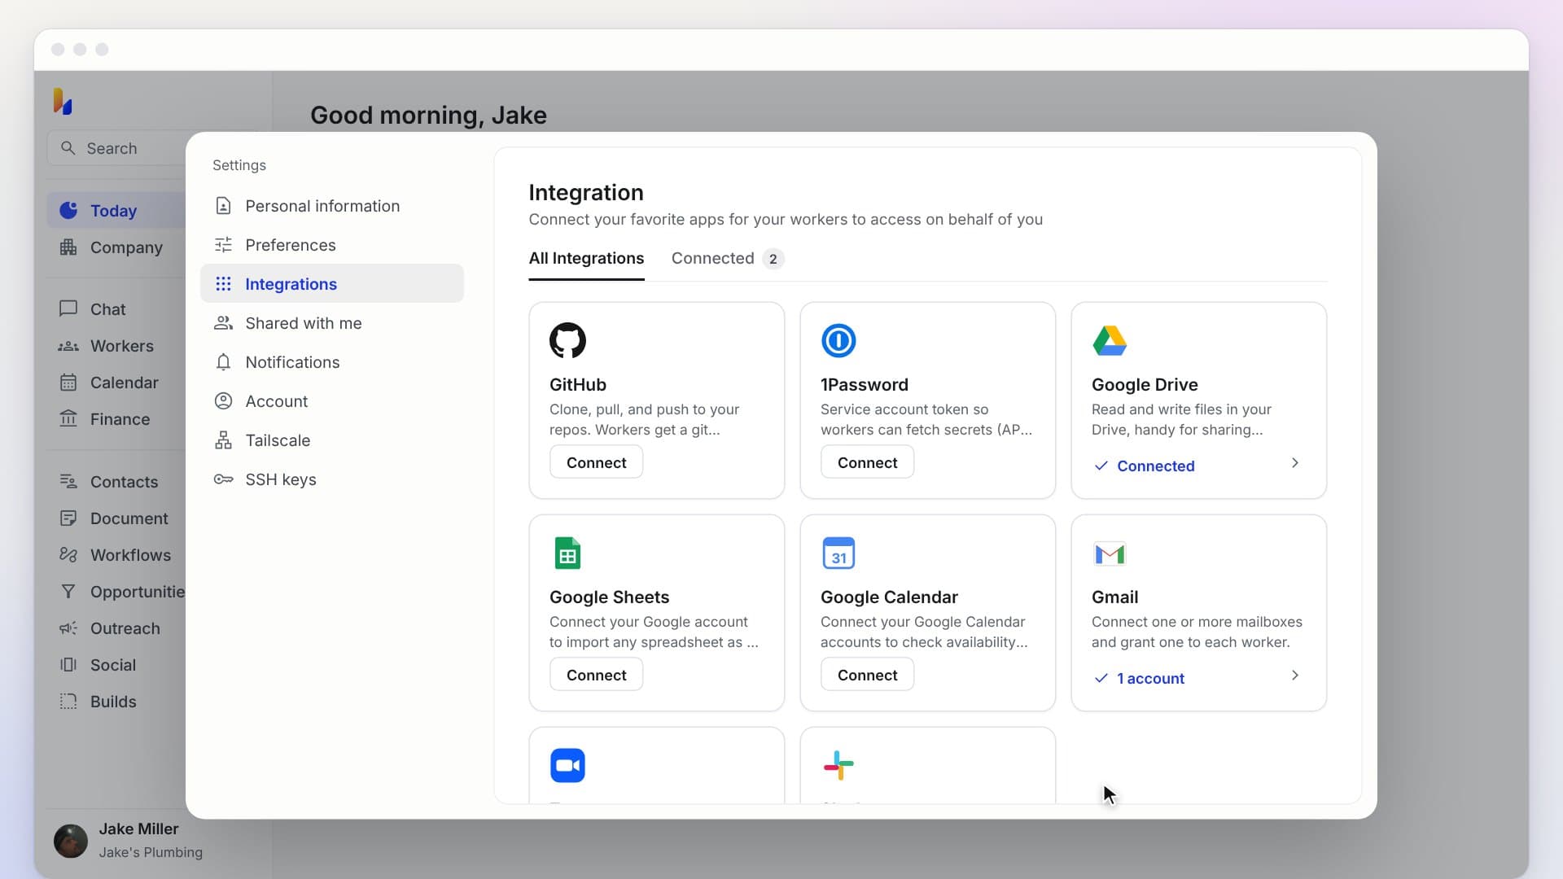Image resolution: width=1563 pixels, height=879 pixels.
Task: Connect the Google Calendar integration
Action: (x=867, y=674)
